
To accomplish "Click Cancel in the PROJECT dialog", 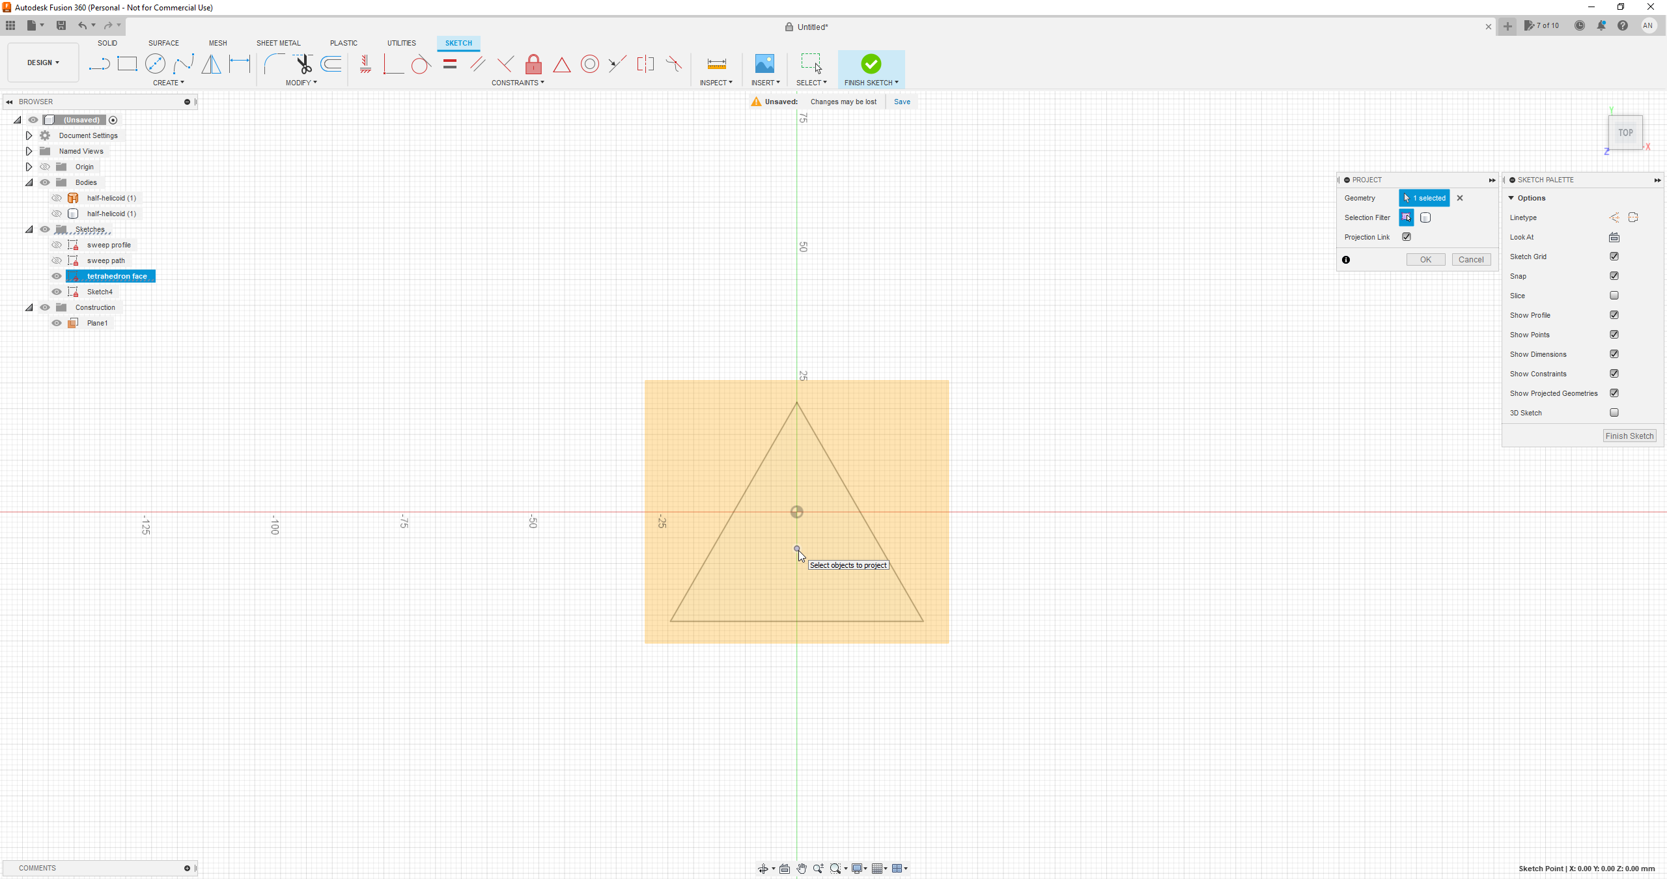I will click(1471, 259).
